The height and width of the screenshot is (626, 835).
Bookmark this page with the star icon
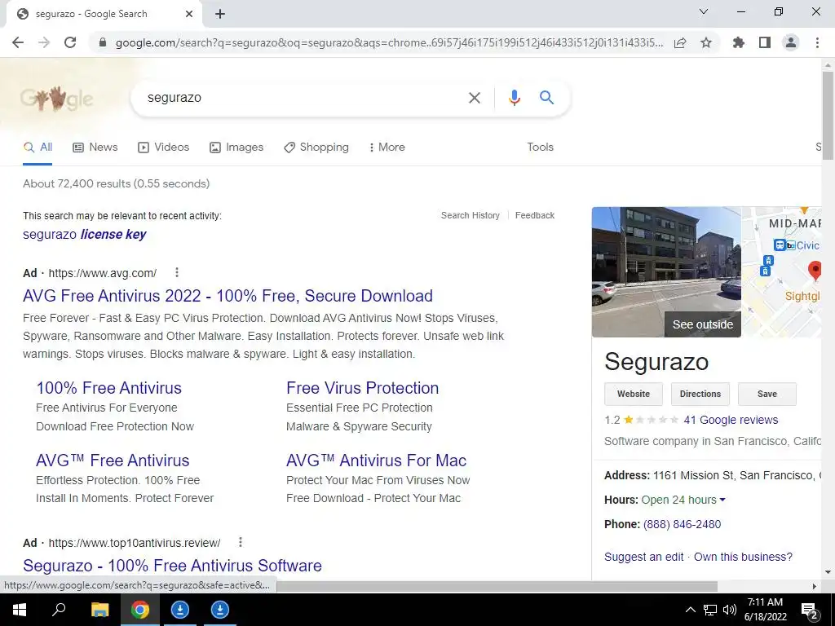[706, 42]
